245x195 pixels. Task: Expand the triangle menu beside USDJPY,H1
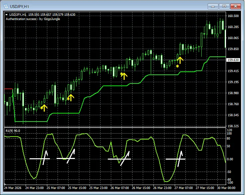[x=6, y=15]
